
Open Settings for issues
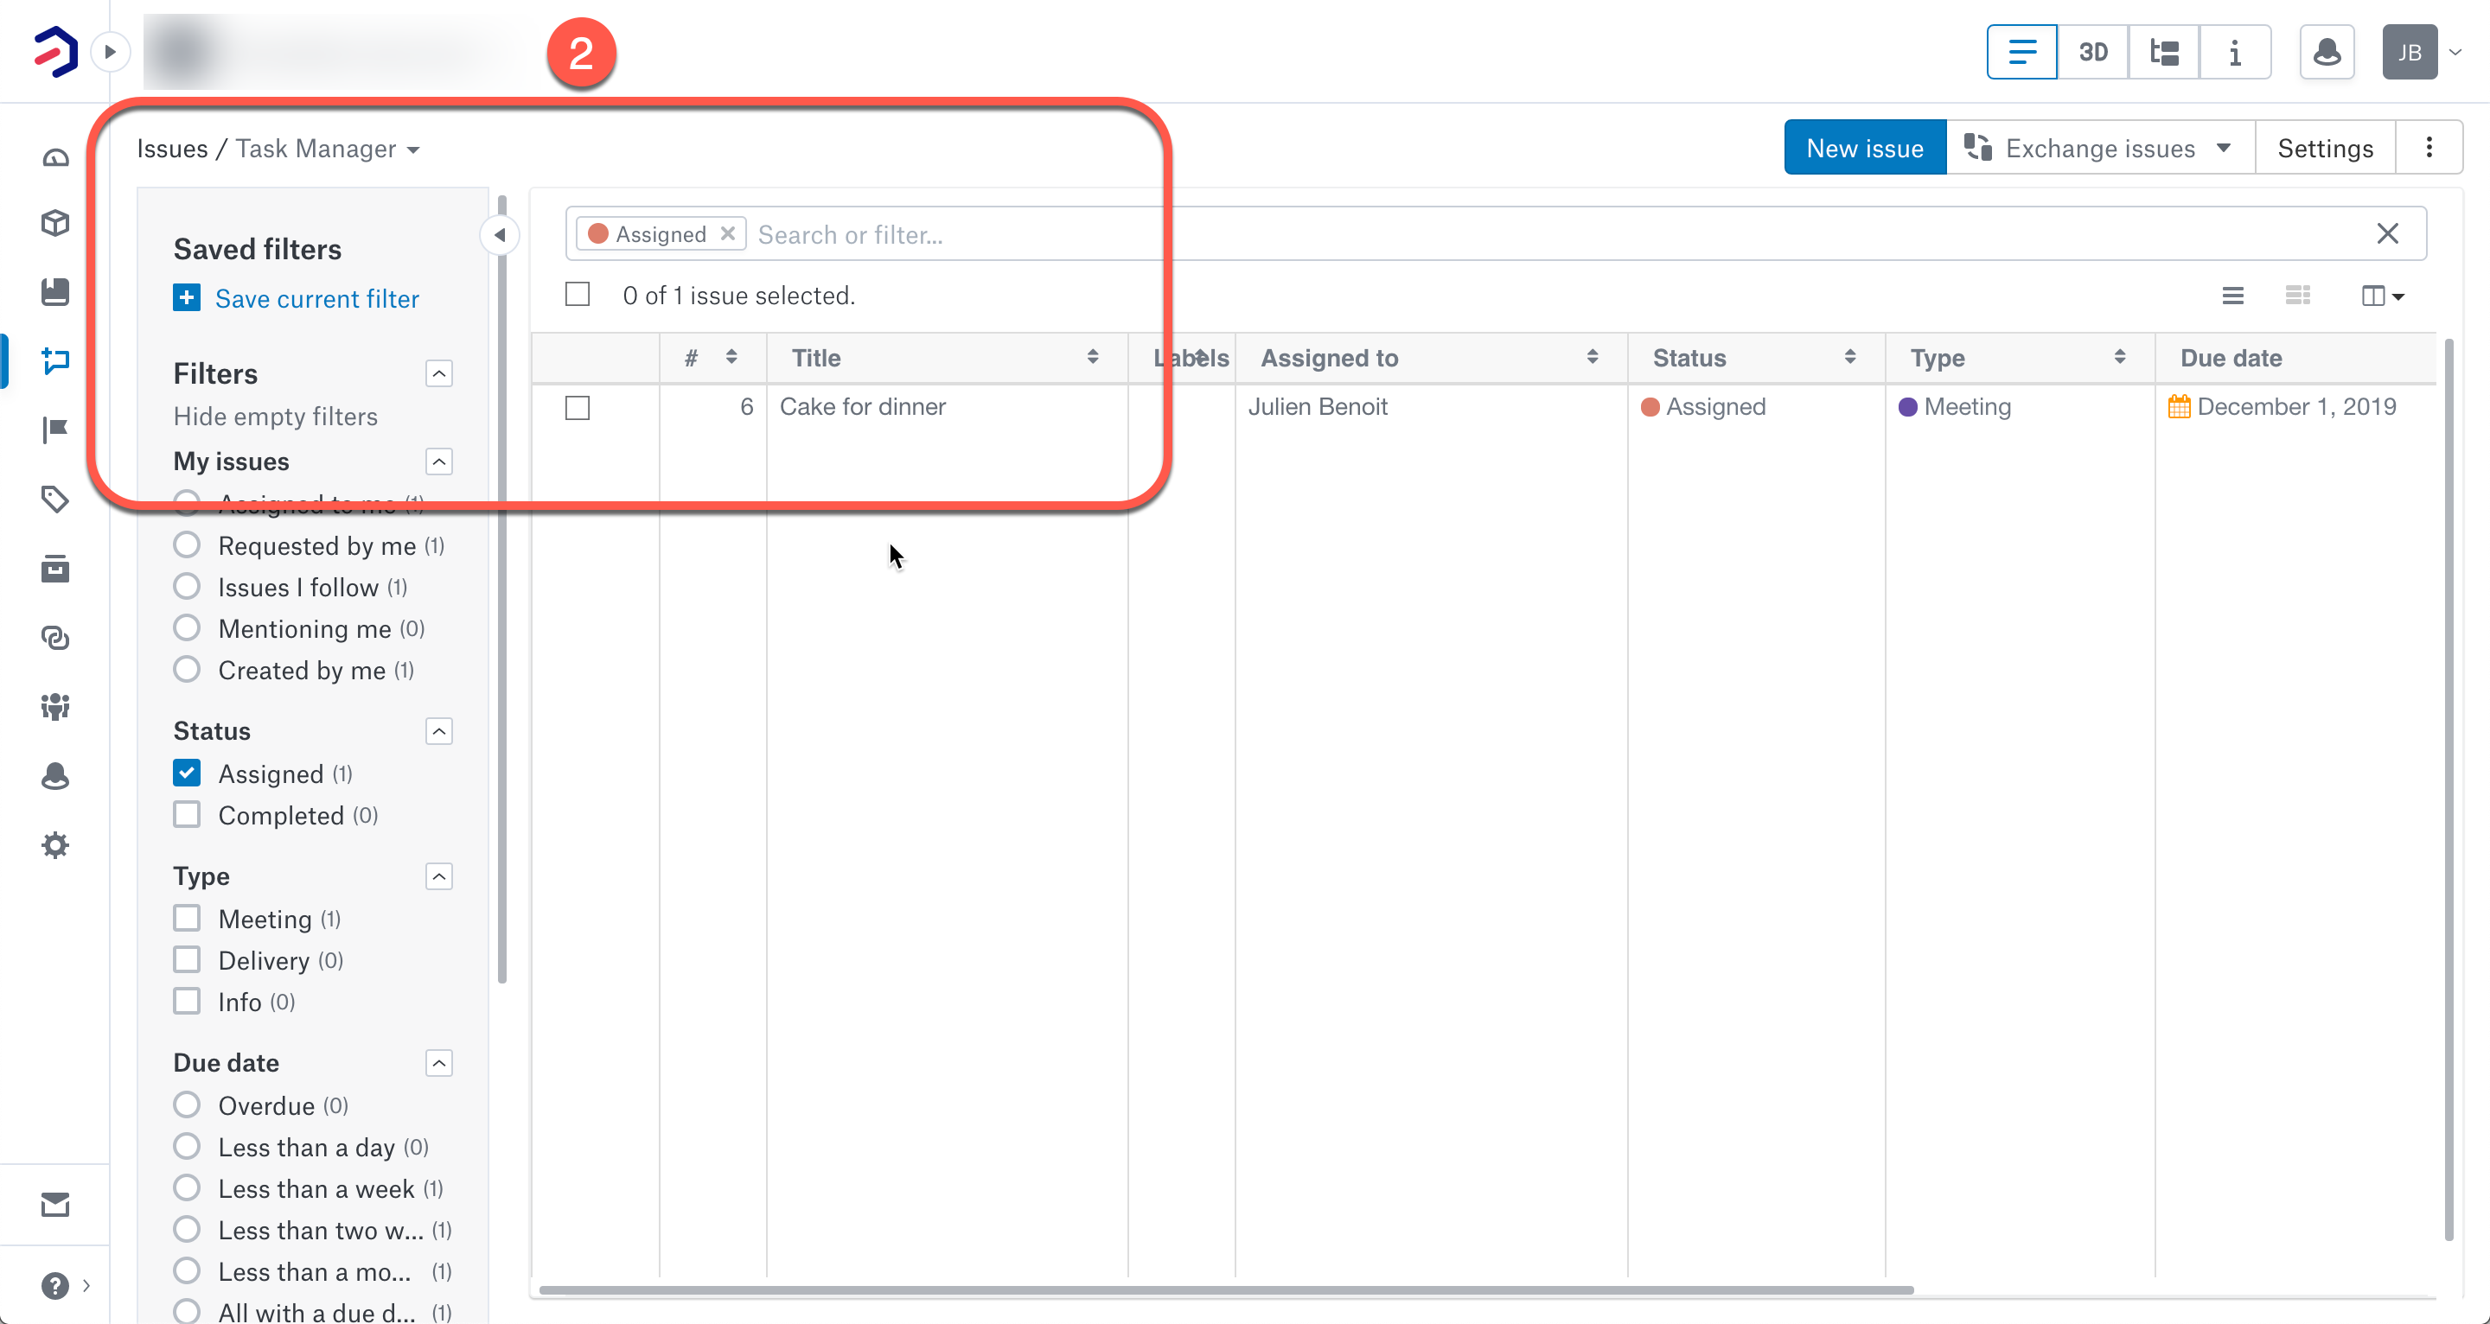click(x=2325, y=147)
